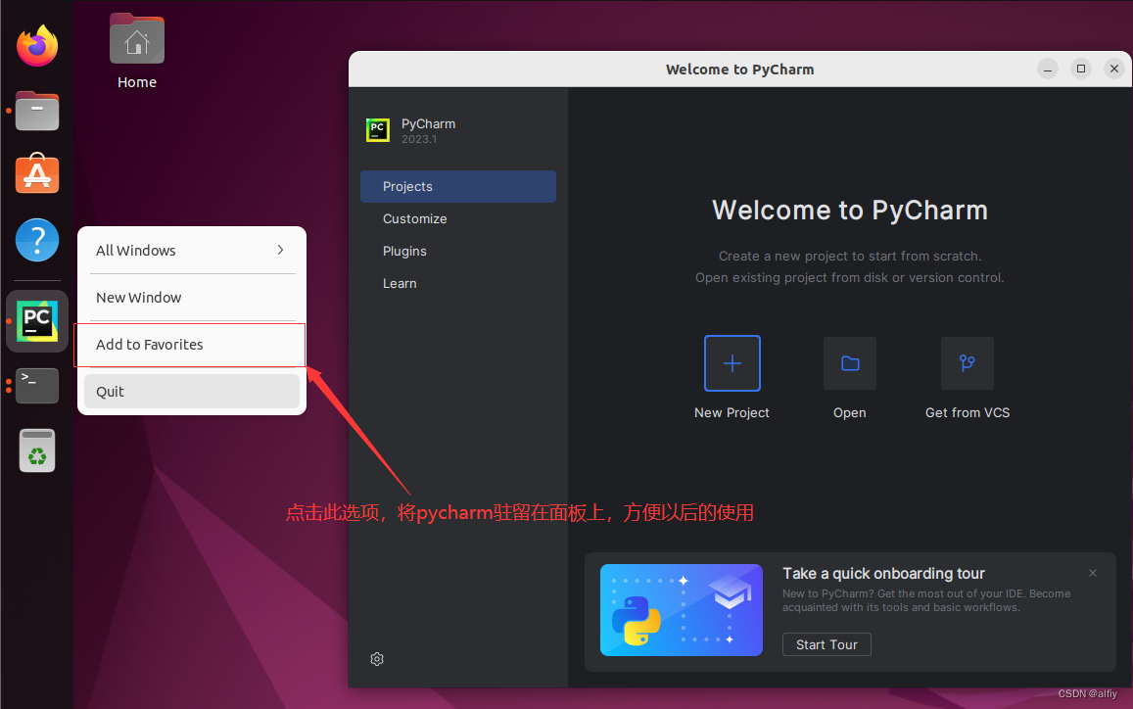
Task: Click the PyCharm 2023.1 version text
Action: (420, 139)
